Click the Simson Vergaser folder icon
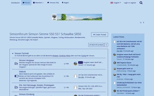The height and width of the screenshot is (96, 154). [16, 63]
